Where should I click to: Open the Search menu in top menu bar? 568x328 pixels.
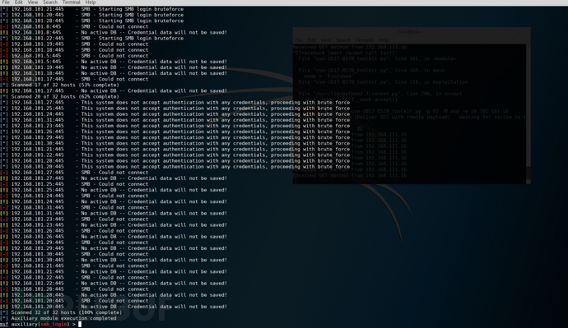(50, 2)
